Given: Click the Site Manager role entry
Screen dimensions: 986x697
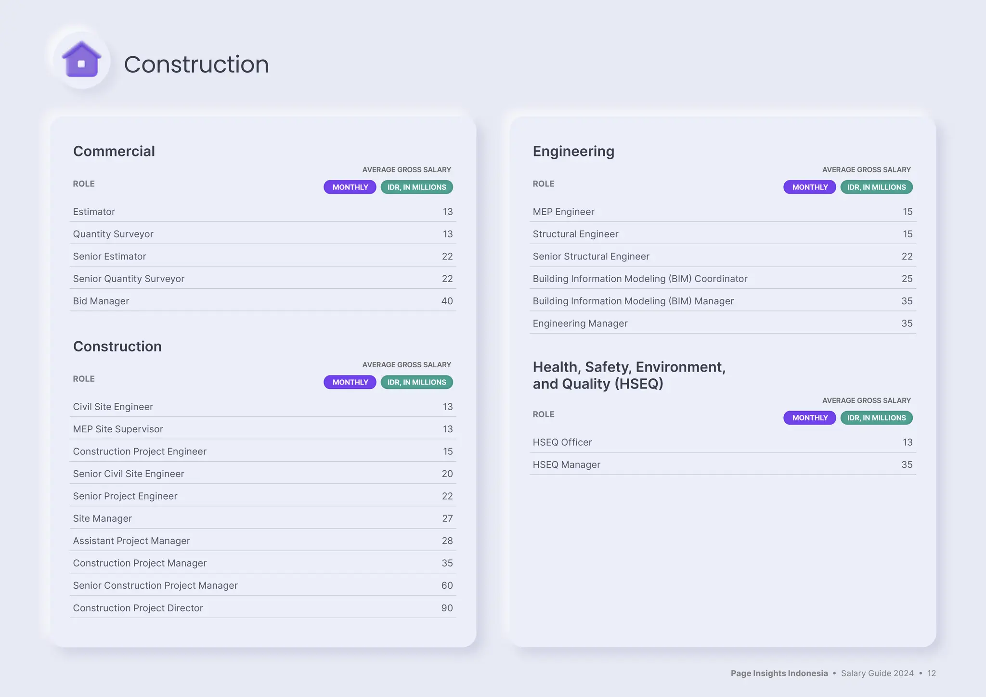Looking at the screenshot, I should coord(103,518).
